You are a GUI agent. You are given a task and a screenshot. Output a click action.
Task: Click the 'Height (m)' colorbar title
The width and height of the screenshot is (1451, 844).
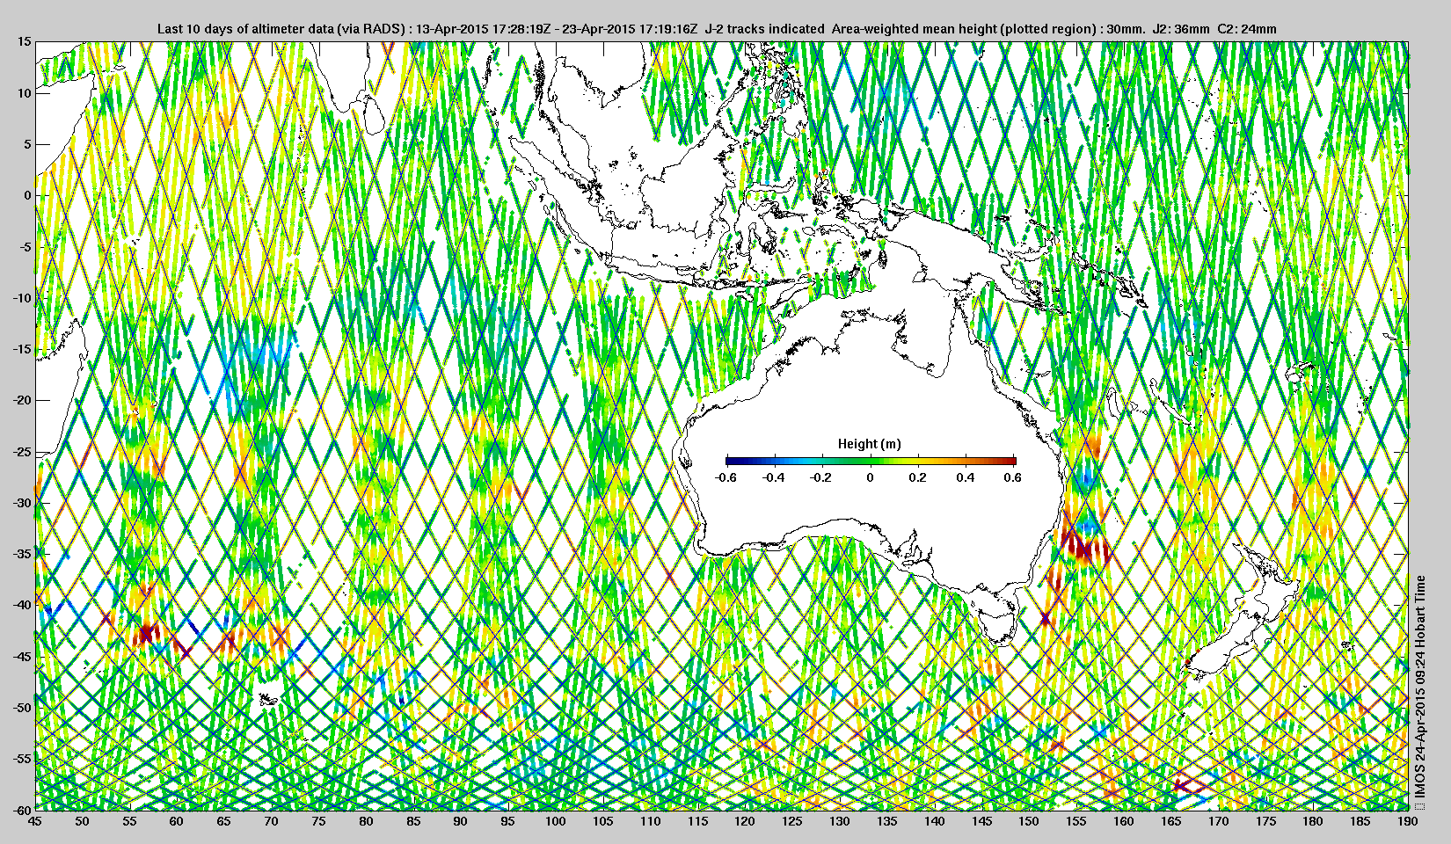tap(869, 444)
